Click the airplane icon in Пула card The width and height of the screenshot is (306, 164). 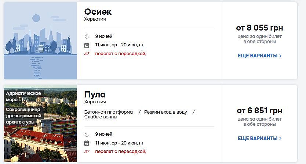click(87, 151)
